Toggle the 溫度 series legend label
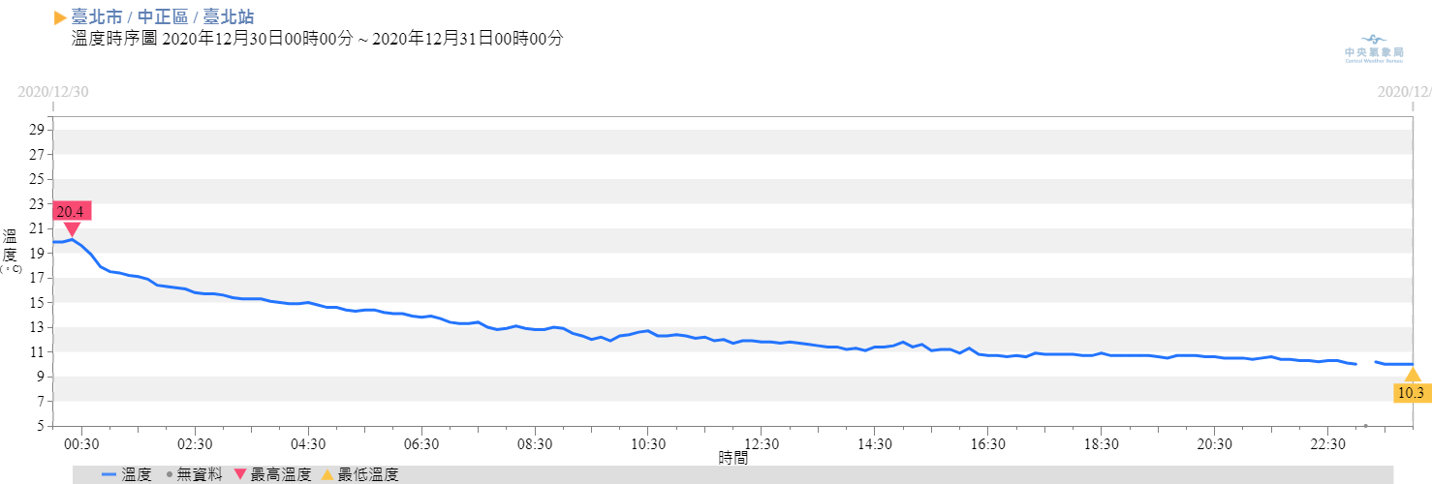This screenshot has width=1432, height=484. tap(137, 474)
